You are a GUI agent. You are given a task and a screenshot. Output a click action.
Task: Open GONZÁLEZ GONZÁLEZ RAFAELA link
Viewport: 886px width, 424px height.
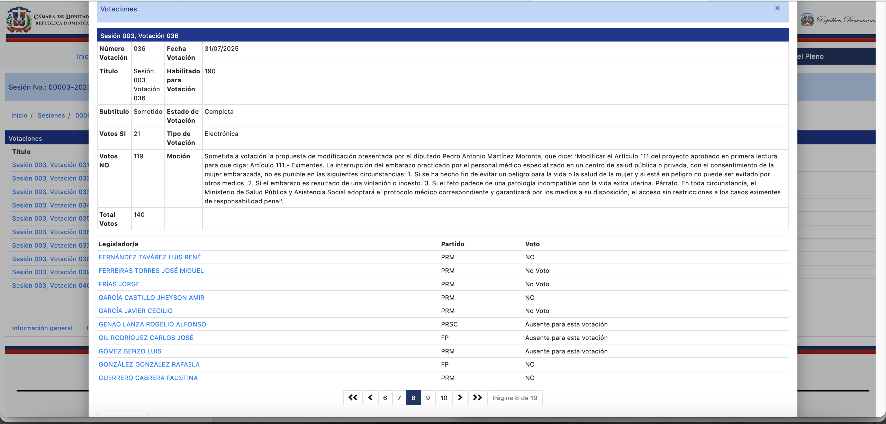coord(149,365)
